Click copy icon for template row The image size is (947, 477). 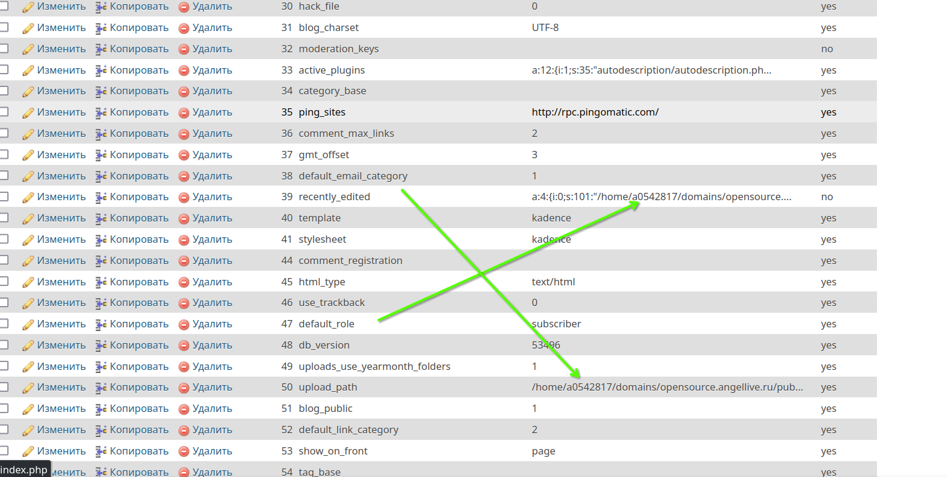[101, 218]
